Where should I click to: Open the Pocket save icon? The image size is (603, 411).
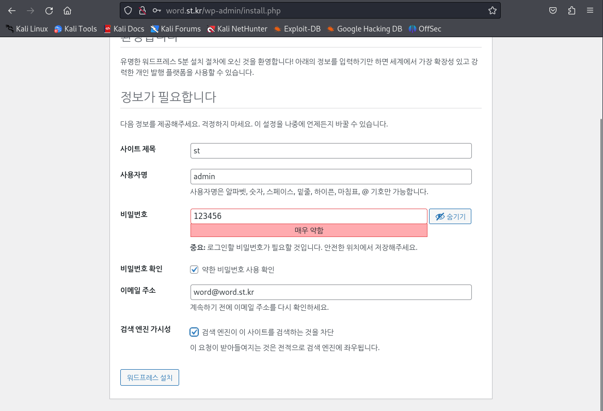click(x=552, y=11)
